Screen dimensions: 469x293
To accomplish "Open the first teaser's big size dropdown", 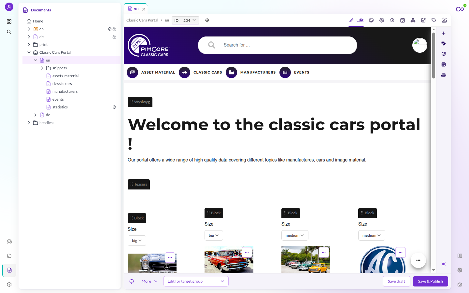I will point(137,241).
